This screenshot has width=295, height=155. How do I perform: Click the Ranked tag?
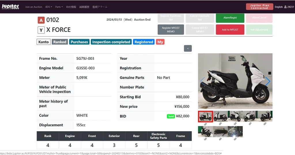[60, 42]
